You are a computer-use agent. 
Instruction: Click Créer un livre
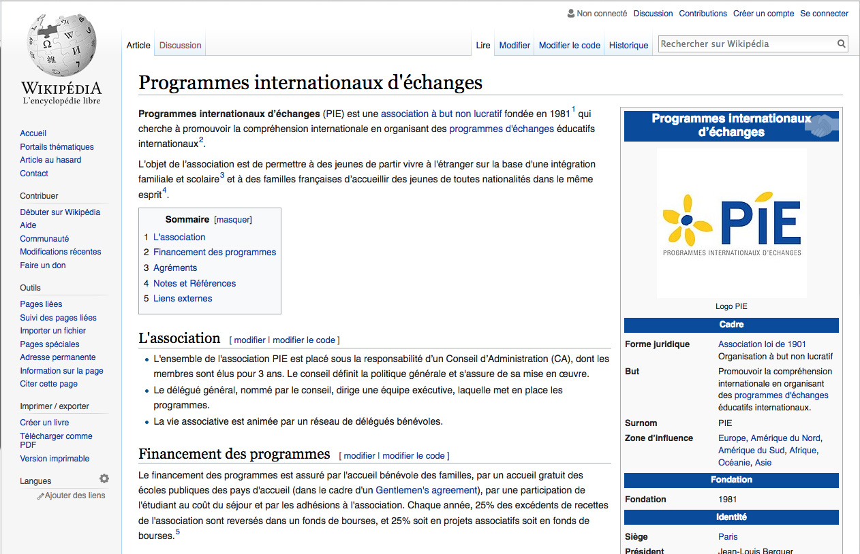tap(45, 423)
